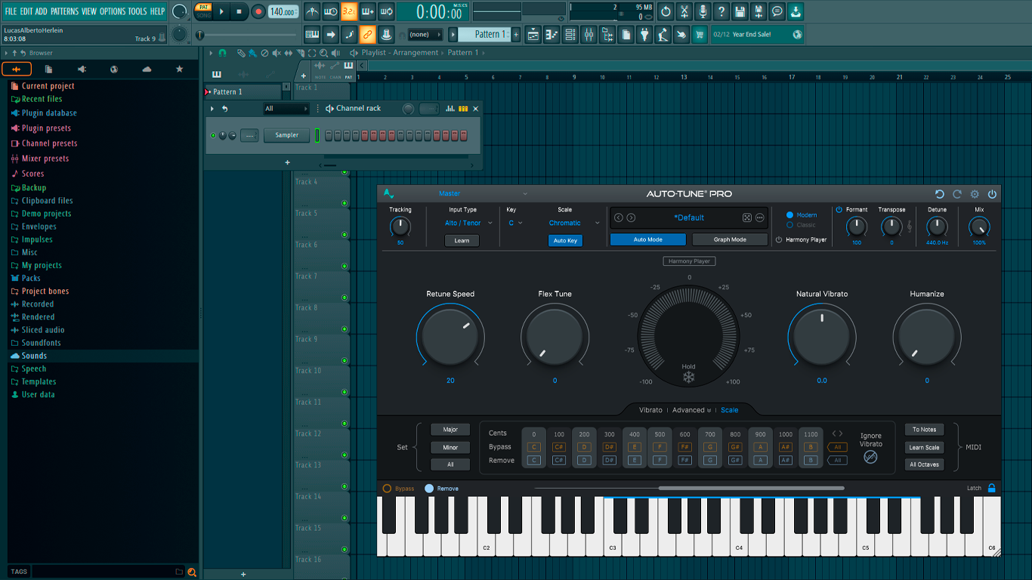This screenshot has width=1032, height=580.
Task: Click the Hold freeze snowflake icon
Action: (689, 377)
